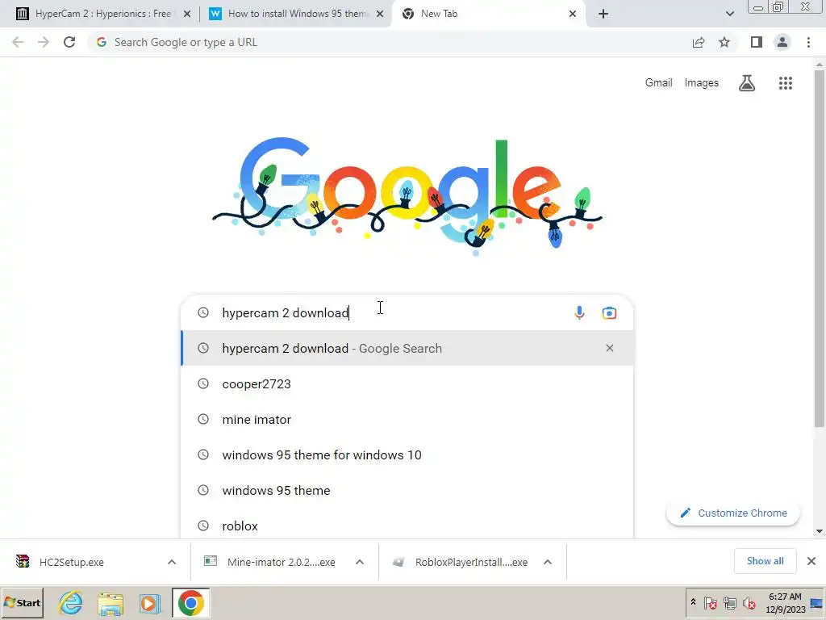Click Show Desktop icon in tray corner
This screenshot has width=826, height=620.
point(817,602)
